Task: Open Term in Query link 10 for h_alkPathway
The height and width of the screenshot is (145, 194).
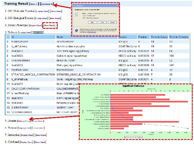Action: pos(153,46)
